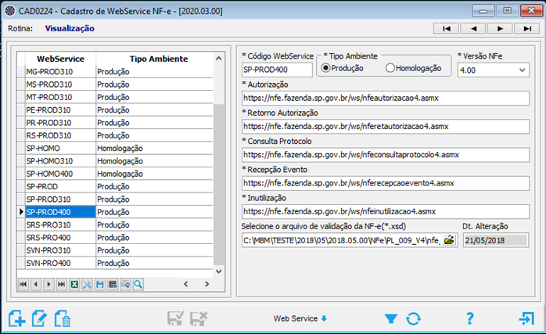Select the SP-PROD row
Screen dimensions: 546x334
(115, 187)
